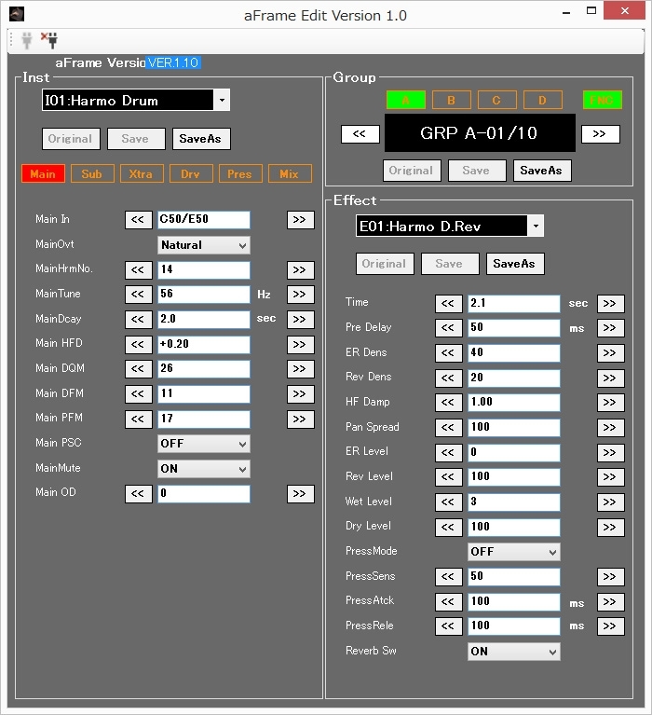
Task: Select group D toggle
Action: click(x=543, y=100)
